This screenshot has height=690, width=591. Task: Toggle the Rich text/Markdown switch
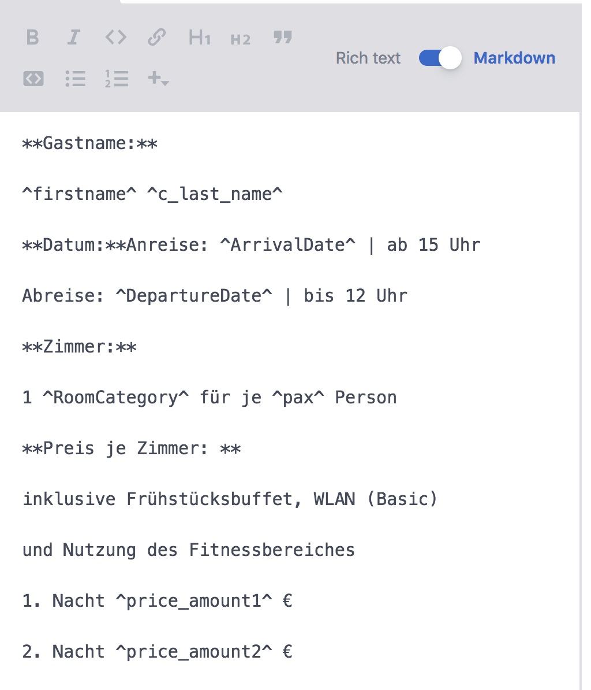(440, 58)
